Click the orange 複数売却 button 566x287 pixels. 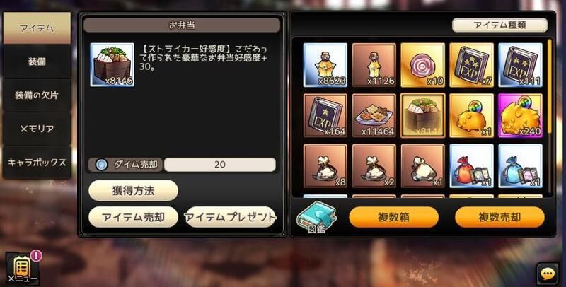[499, 217]
